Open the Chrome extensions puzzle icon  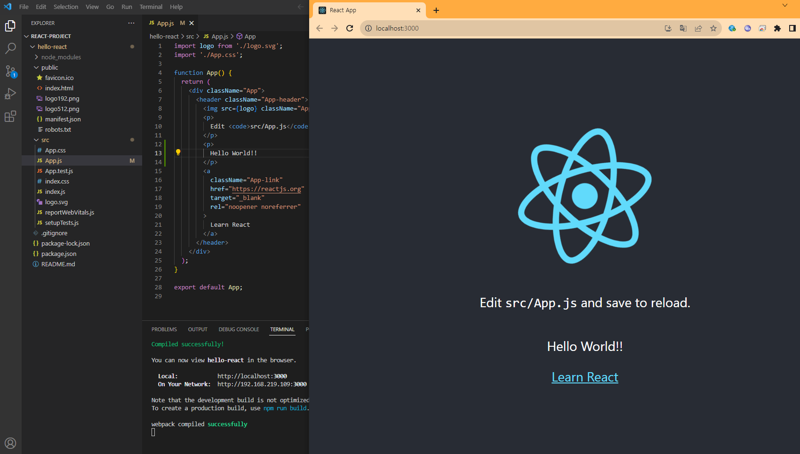pos(777,28)
